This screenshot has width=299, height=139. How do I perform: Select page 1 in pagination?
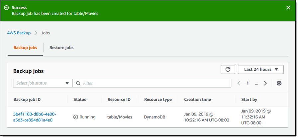(248, 83)
